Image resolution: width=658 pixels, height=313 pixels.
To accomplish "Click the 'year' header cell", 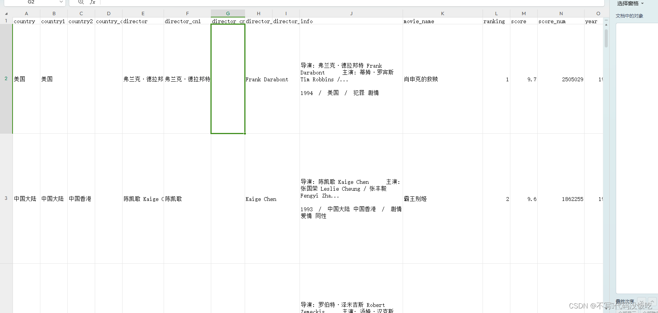I will [594, 21].
